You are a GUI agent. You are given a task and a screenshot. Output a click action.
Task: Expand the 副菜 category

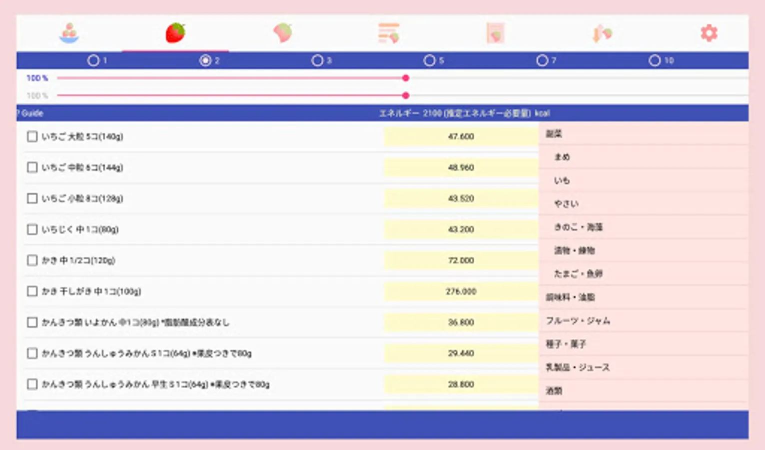point(553,133)
